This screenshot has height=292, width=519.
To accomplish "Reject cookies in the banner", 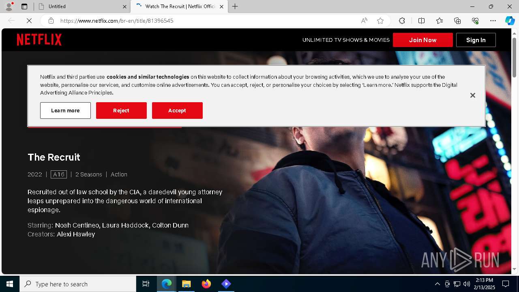I will point(121,110).
